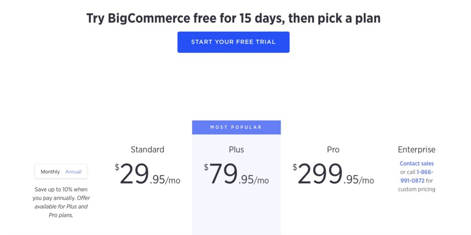Switch billing to Monthly

click(x=50, y=172)
